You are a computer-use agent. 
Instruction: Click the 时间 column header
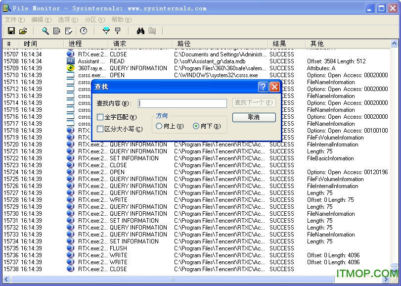tap(42, 44)
